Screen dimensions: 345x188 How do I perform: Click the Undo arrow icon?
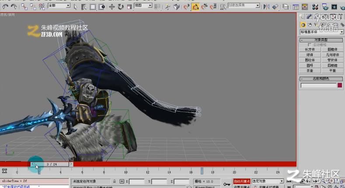tap(5, 7)
